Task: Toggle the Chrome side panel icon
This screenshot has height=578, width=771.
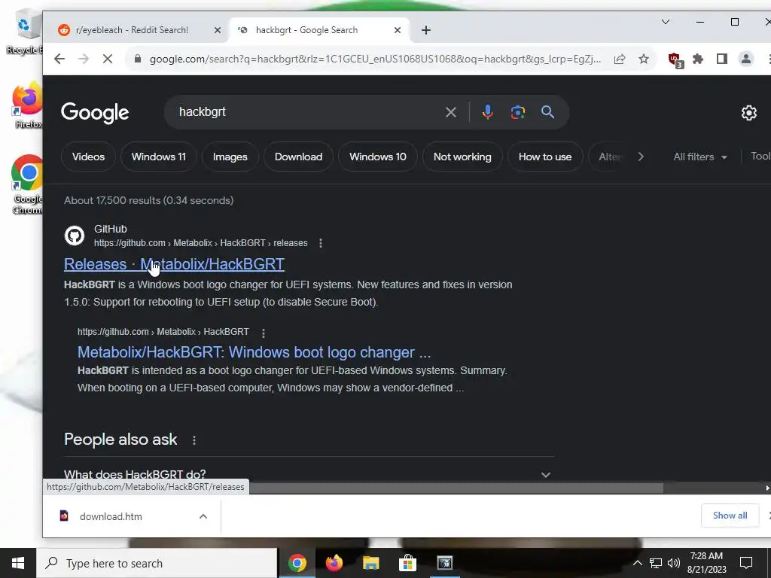Action: [x=722, y=59]
